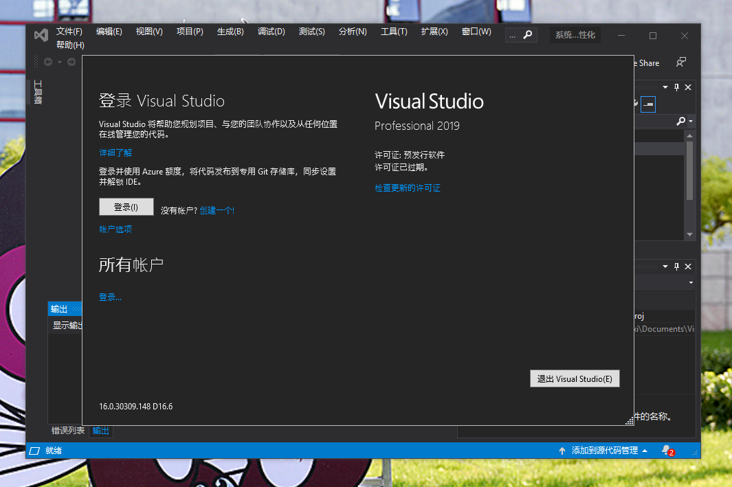This screenshot has height=487, width=732.
Task: Open the search options dropdown beside the magnifier
Action: click(689, 121)
